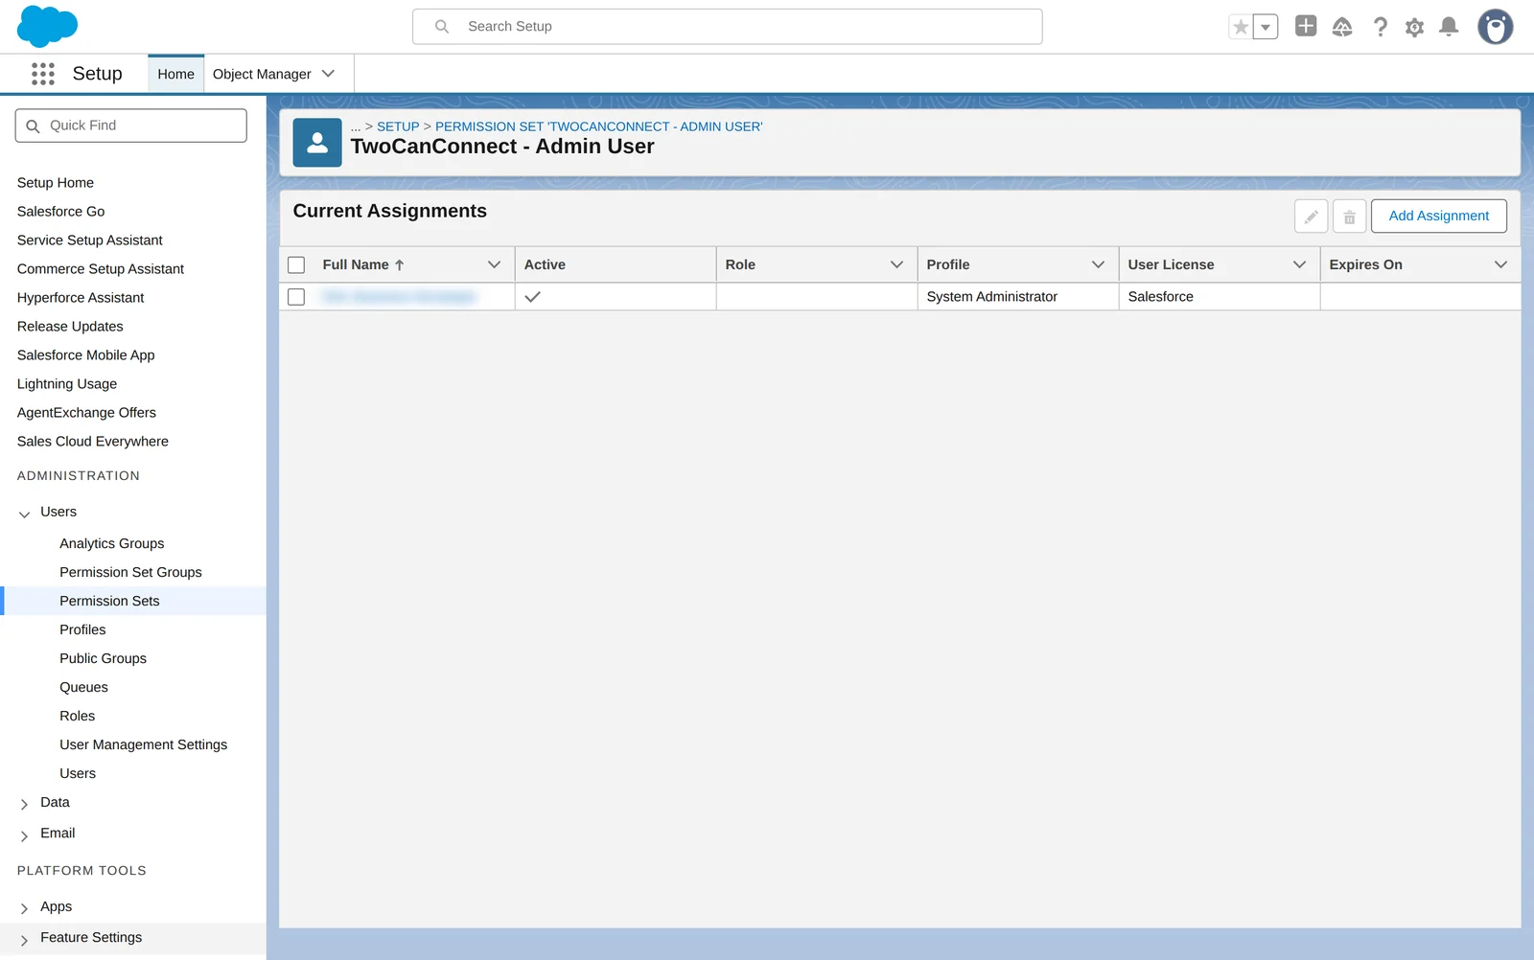Select the System Administrator row checkbox

pyautogui.click(x=296, y=297)
